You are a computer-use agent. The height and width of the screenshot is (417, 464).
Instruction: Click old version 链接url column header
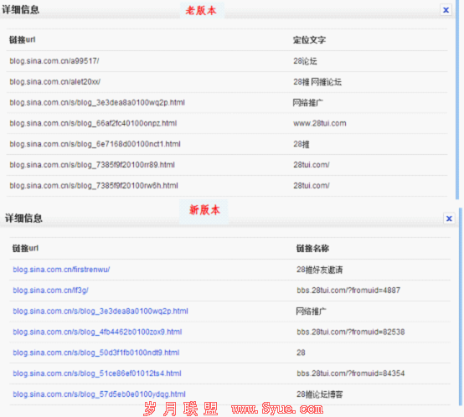(x=22, y=39)
